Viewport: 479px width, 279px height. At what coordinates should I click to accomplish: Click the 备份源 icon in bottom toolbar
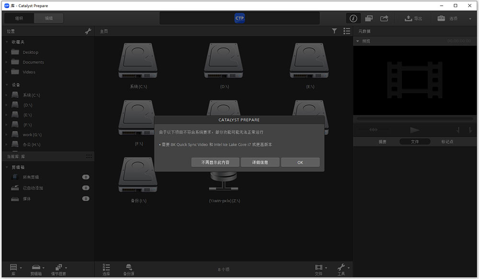[x=128, y=269]
